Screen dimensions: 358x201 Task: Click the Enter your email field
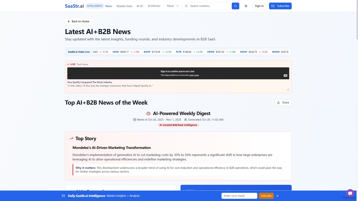[x=239, y=196]
